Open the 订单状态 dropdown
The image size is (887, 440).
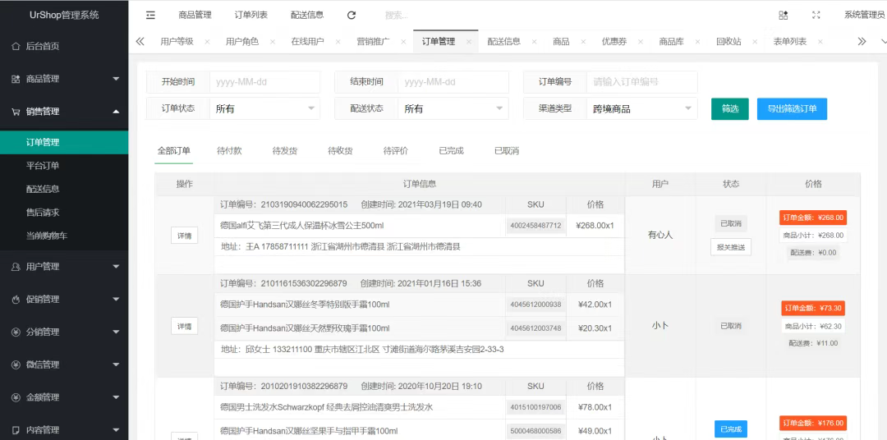tap(264, 108)
